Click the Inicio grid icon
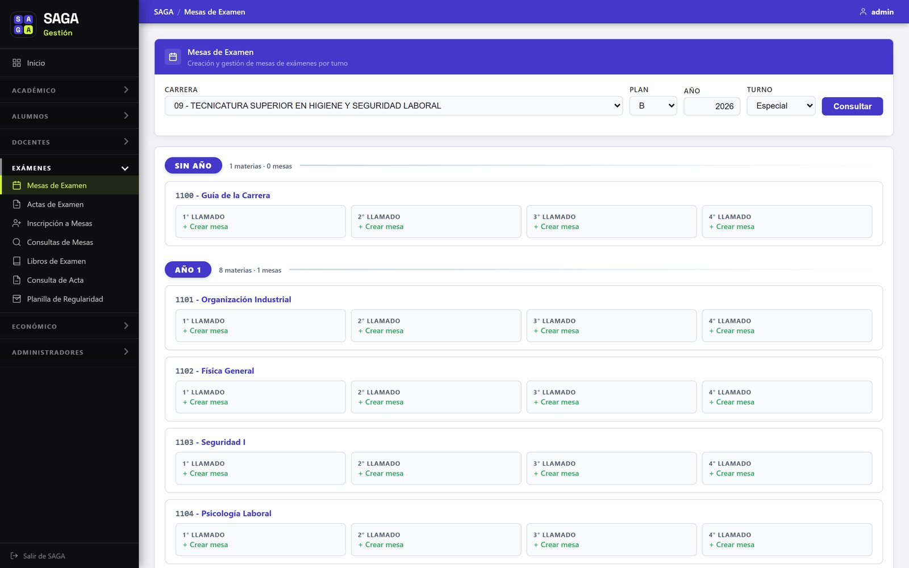The height and width of the screenshot is (568, 909). 16,63
